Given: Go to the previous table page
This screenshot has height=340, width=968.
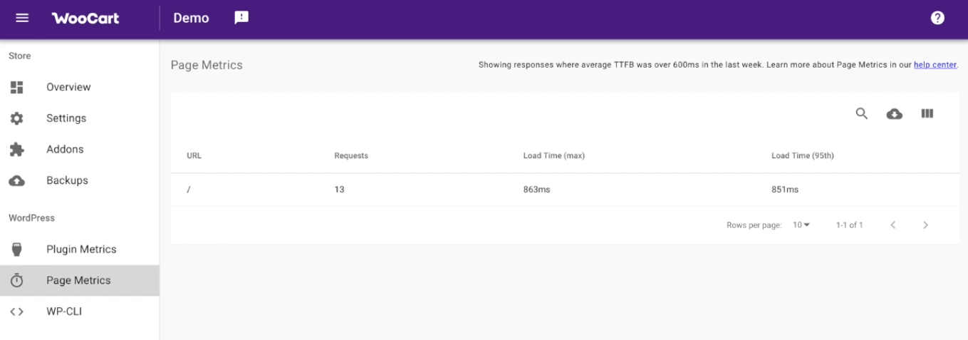Looking at the screenshot, I should point(893,225).
